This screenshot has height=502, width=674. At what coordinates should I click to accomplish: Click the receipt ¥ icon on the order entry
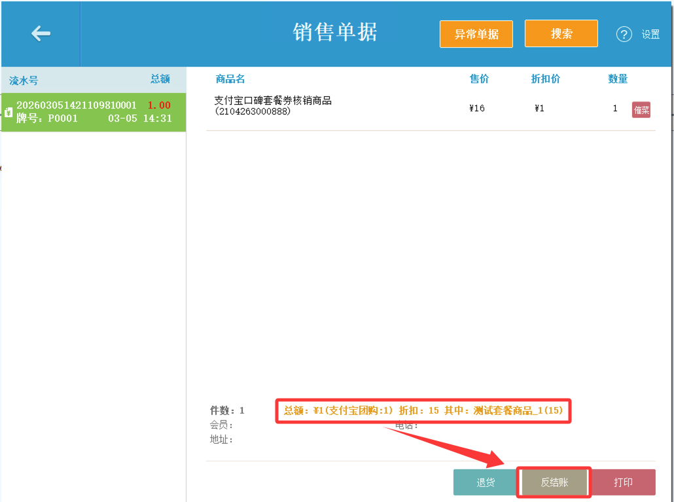(x=8, y=112)
